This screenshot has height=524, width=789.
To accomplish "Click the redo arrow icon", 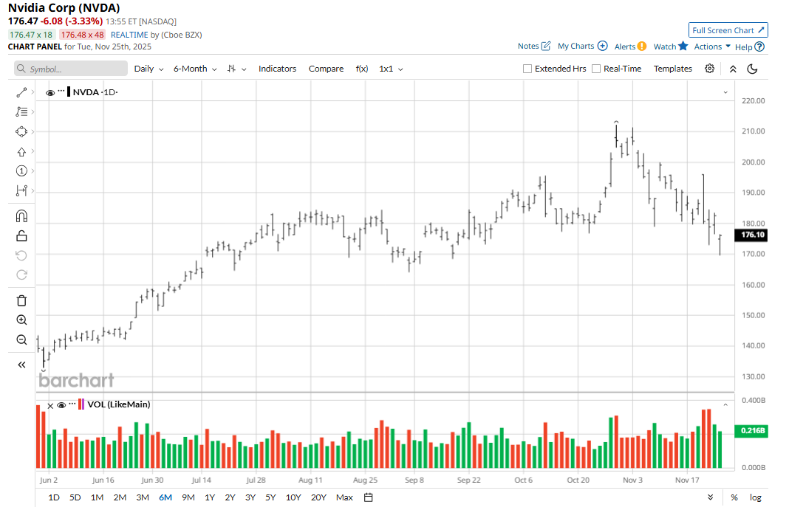I will tap(21, 275).
